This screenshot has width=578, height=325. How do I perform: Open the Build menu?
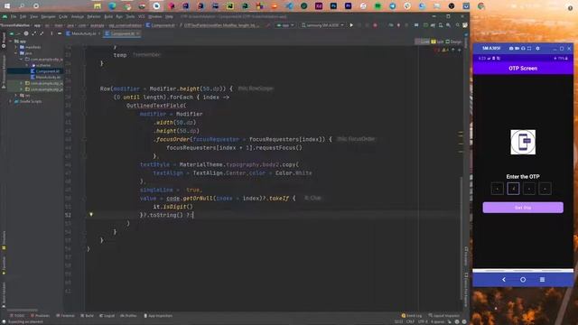pos(108,16)
